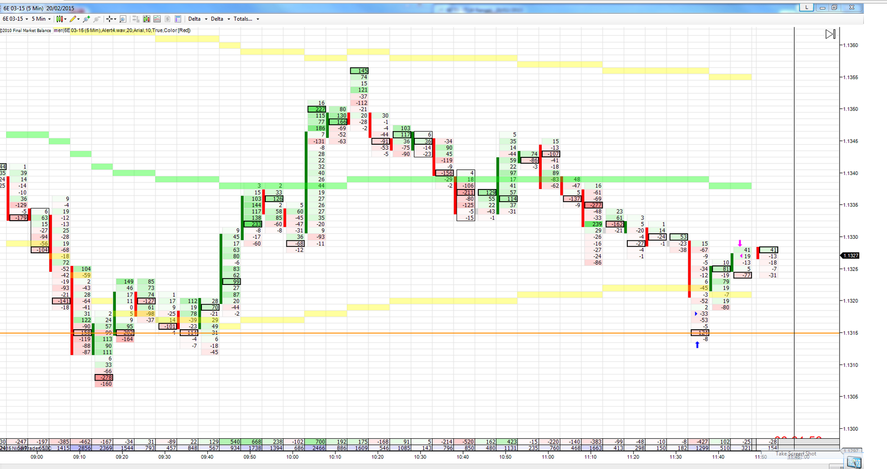Screen dimensions: 887x469
Task: Restore the chart window with the restore button
Action: point(834,8)
